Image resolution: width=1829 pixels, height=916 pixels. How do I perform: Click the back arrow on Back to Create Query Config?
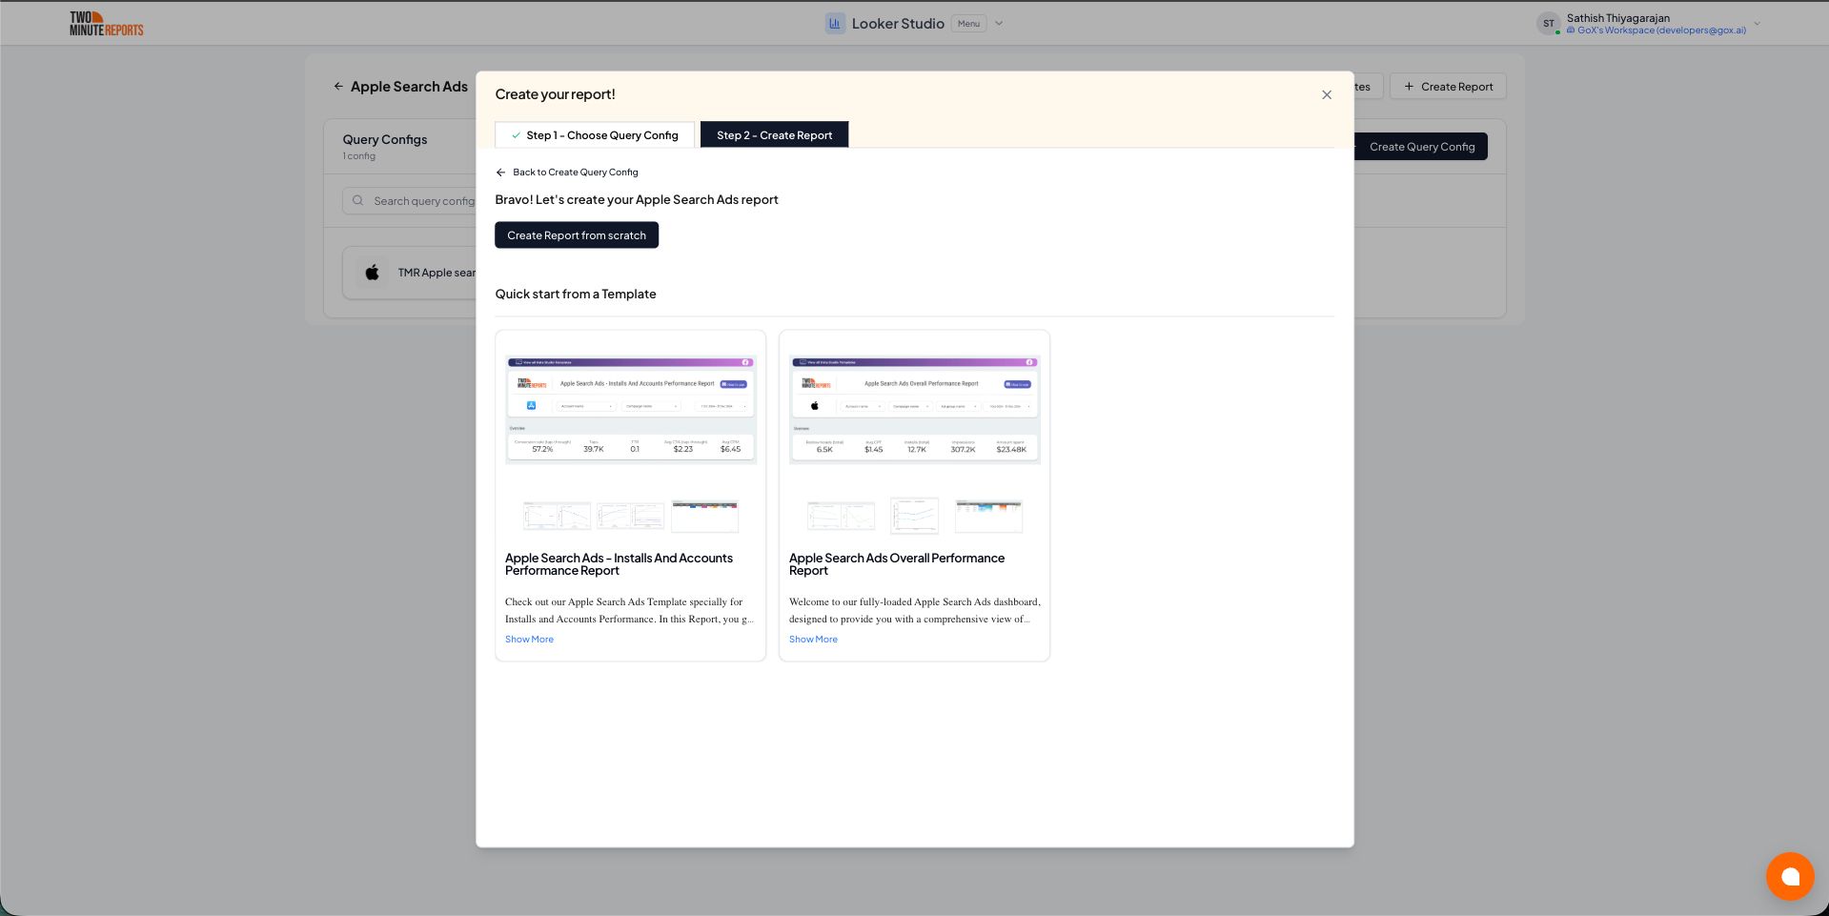tap(500, 173)
